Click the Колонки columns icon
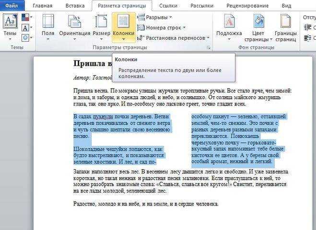The height and width of the screenshot is (230, 316). tap(123, 21)
